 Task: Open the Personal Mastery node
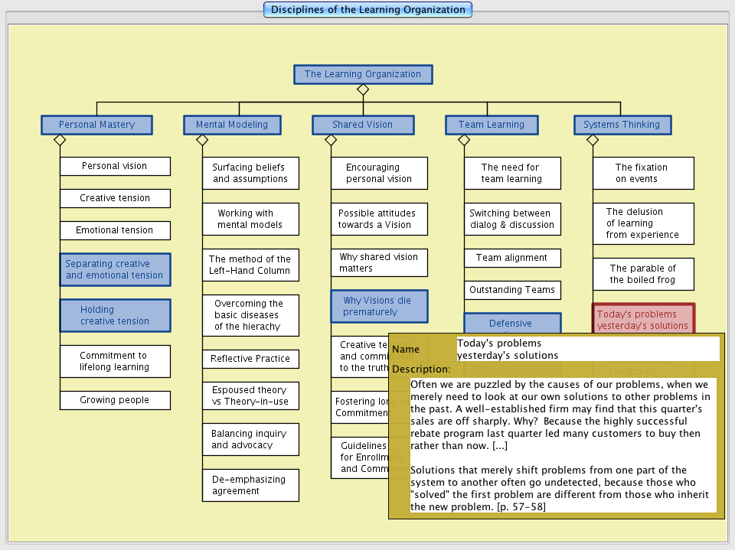point(96,125)
